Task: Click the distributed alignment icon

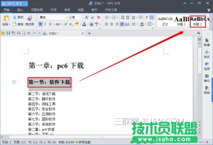Action: click(127, 24)
